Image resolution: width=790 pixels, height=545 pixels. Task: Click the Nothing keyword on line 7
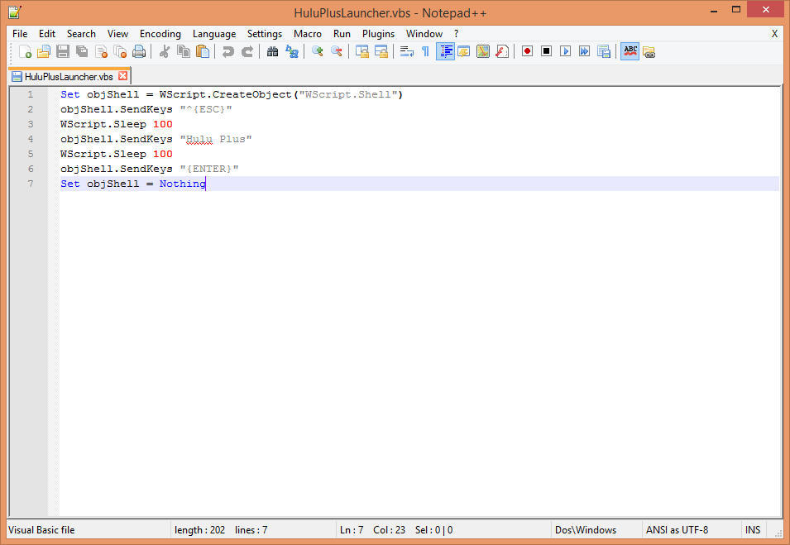pos(182,184)
